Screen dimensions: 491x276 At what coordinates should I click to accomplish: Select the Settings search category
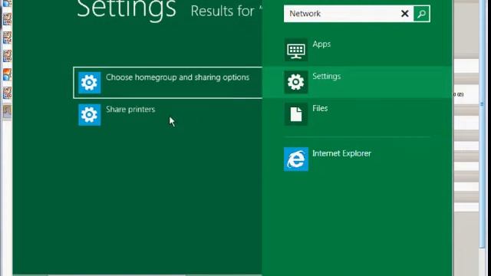click(357, 82)
